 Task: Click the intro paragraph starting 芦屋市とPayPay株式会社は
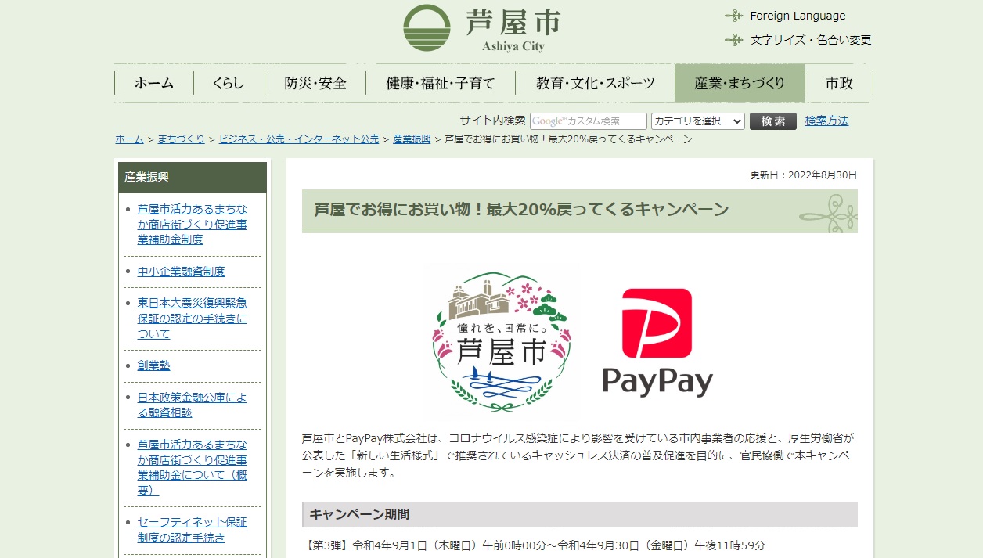click(578, 455)
